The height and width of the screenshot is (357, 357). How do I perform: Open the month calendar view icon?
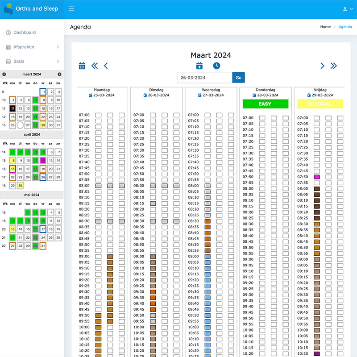(x=82, y=66)
